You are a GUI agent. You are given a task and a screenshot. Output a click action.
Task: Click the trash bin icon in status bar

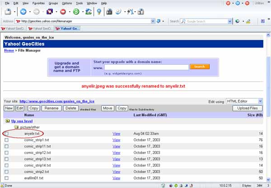(x=163, y=186)
